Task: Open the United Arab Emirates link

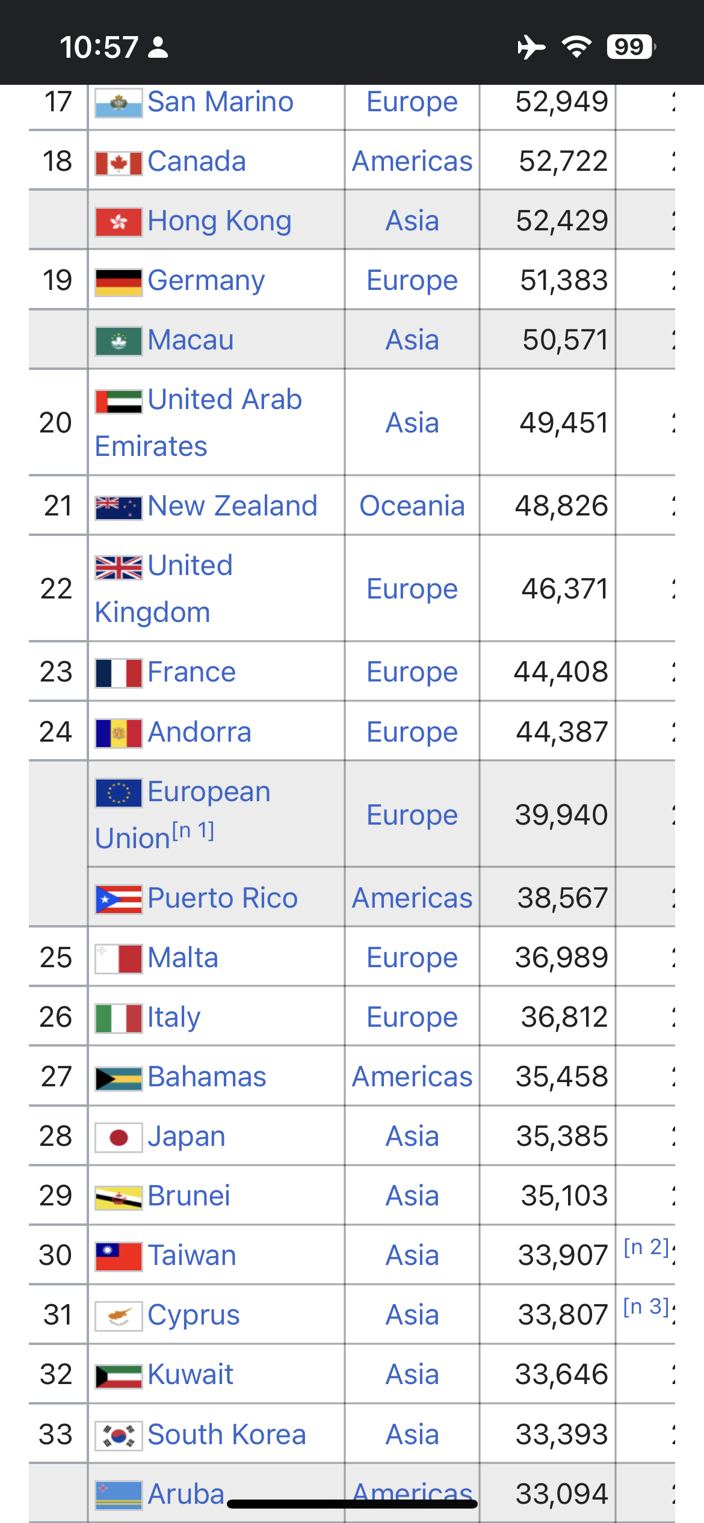Action: 199,423
